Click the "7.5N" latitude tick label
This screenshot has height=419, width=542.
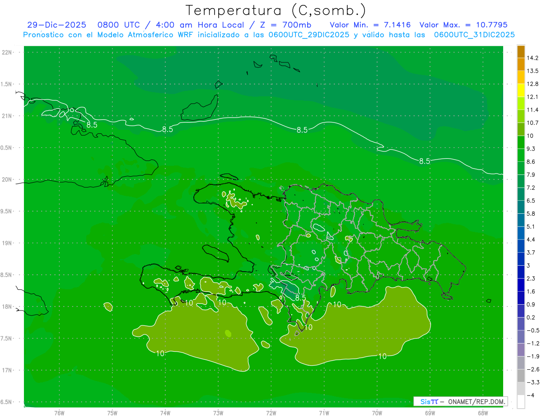point(7,338)
